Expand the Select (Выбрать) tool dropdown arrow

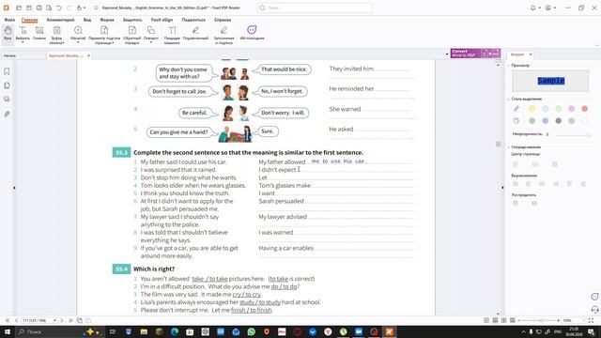click(x=23, y=42)
